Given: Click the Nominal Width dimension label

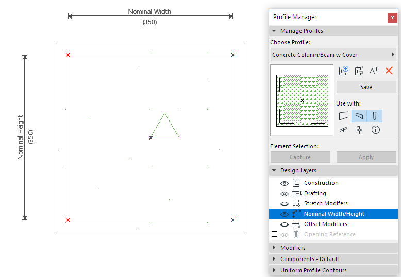Looking at the screenshot, I should (149, 11).
